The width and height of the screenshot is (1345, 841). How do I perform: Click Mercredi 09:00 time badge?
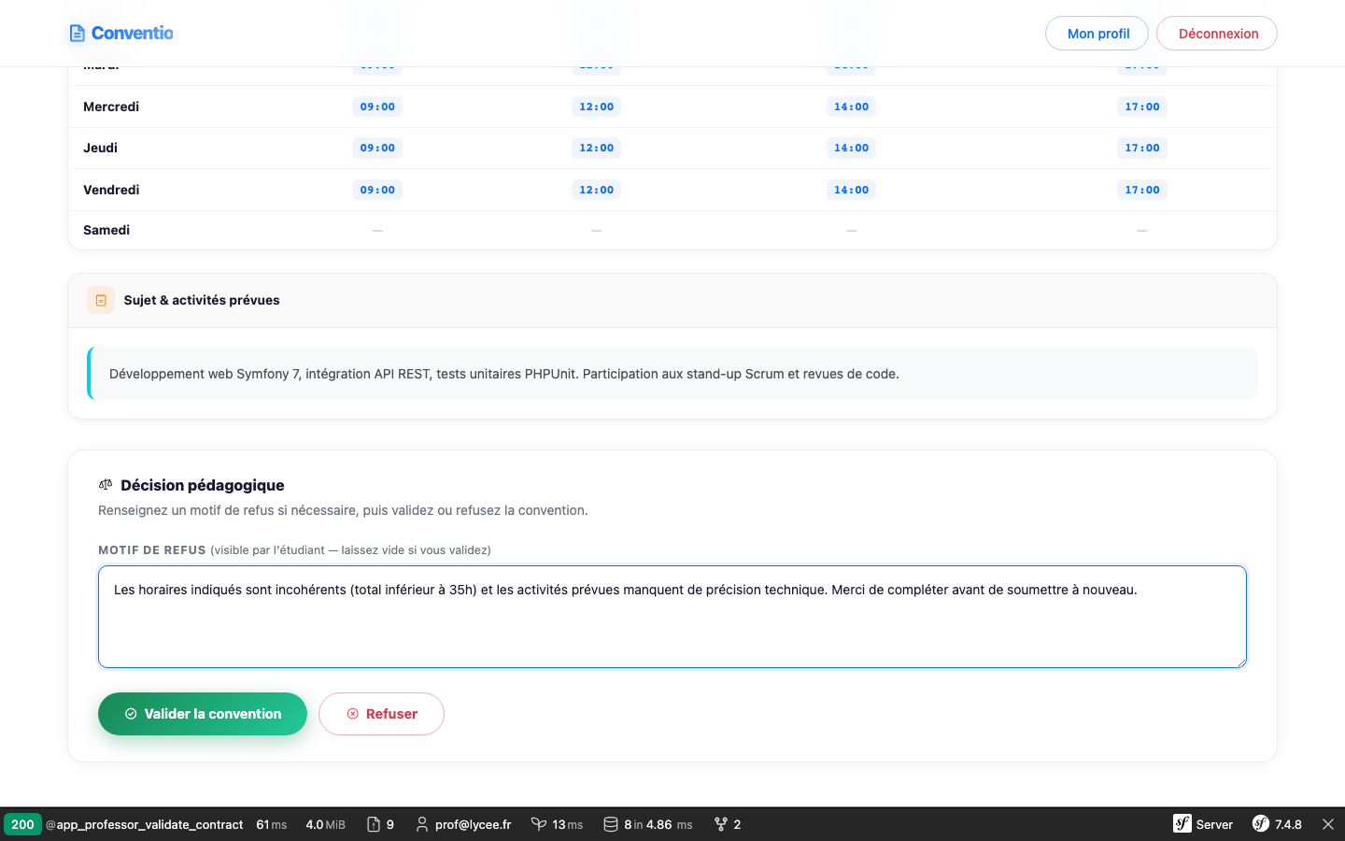[x=377, y=107]
